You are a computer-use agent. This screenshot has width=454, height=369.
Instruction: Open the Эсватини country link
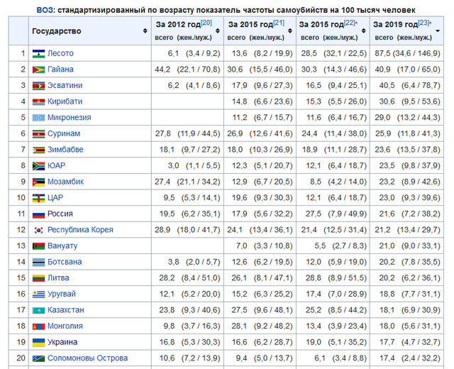(x=65, y=85)
